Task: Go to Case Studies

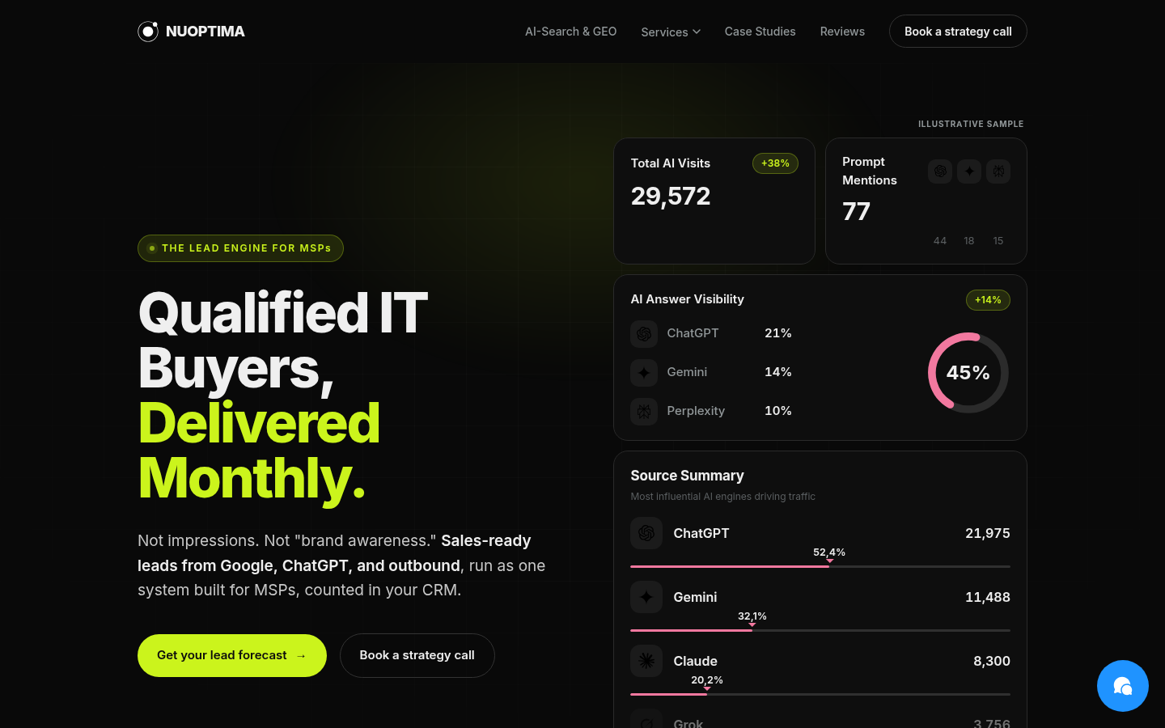Action: click(760, 32)
